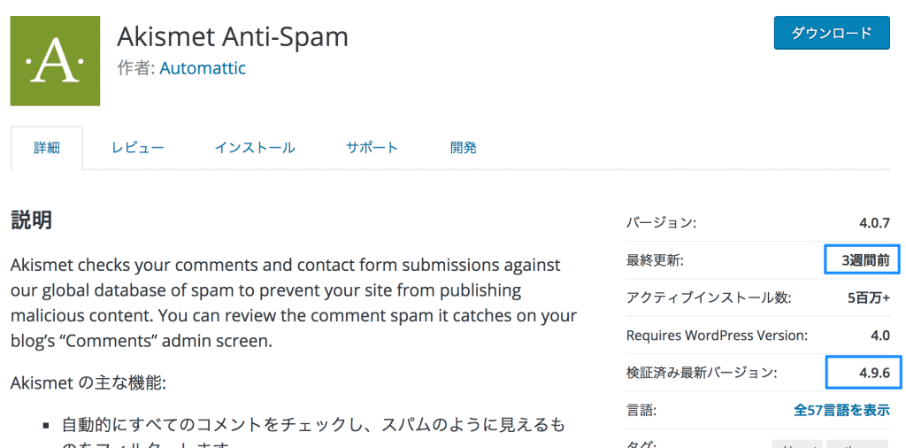This screenshot has height=448, width=906.
Task: Click the green Akismet logo icon
Action: (x=55, y=61)
